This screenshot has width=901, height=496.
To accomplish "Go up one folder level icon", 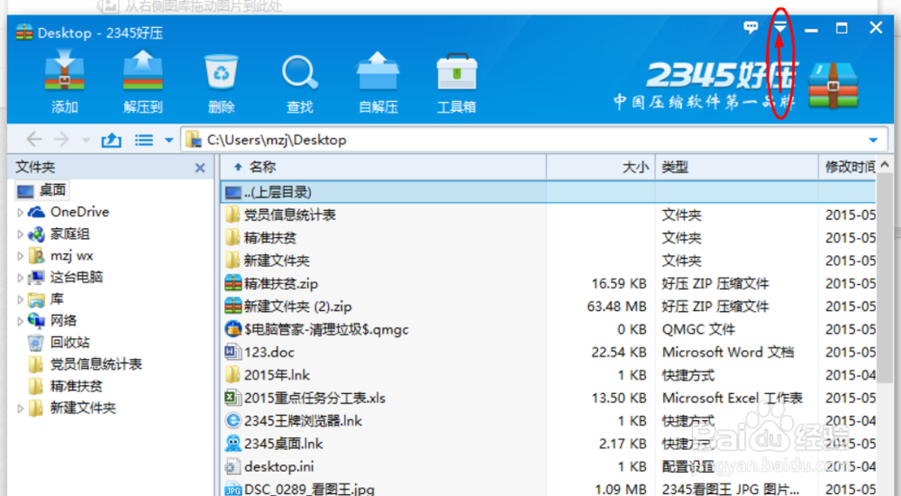I will pos(112,139).
